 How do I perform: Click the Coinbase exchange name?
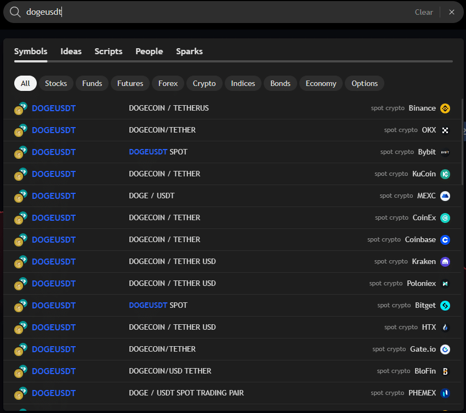tap(420, 240)
